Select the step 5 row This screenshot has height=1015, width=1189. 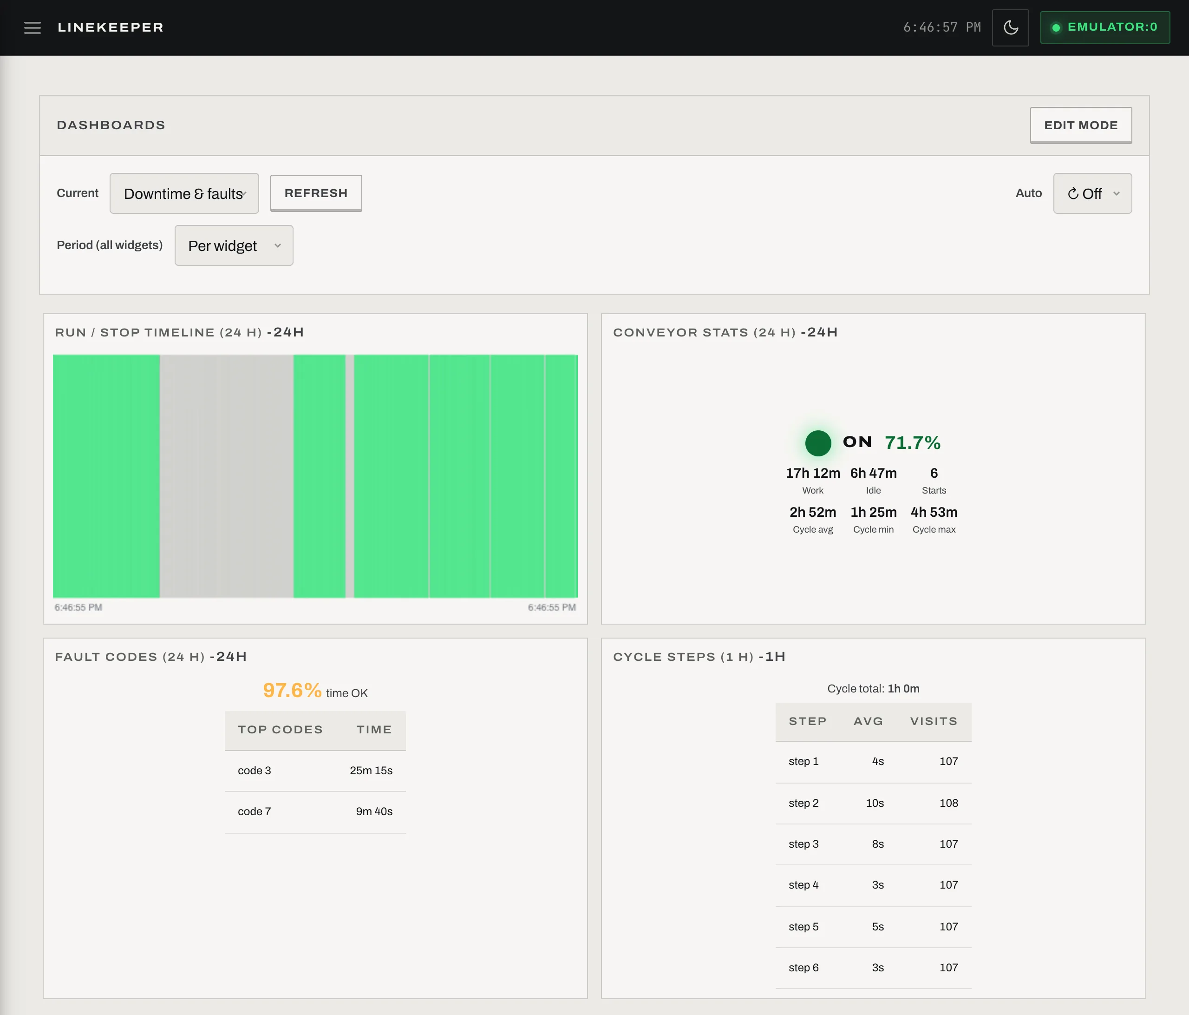873,927
